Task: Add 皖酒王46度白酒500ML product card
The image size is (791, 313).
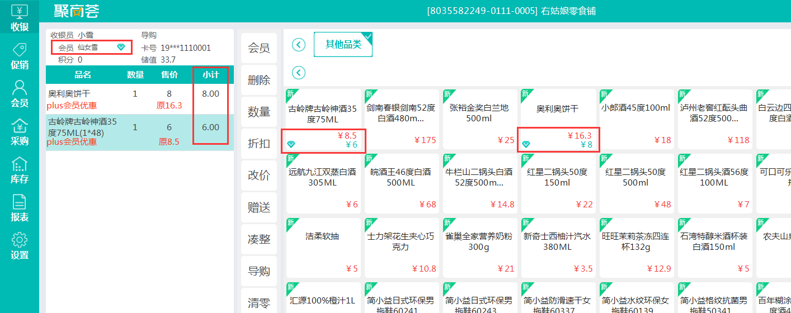Action: (x=401, y=184)
